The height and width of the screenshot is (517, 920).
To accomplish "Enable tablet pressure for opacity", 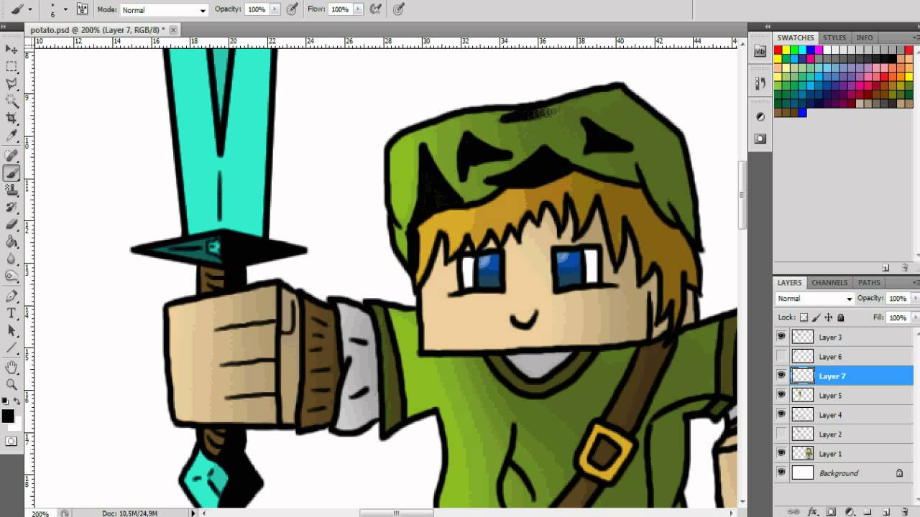I will 292,9.
